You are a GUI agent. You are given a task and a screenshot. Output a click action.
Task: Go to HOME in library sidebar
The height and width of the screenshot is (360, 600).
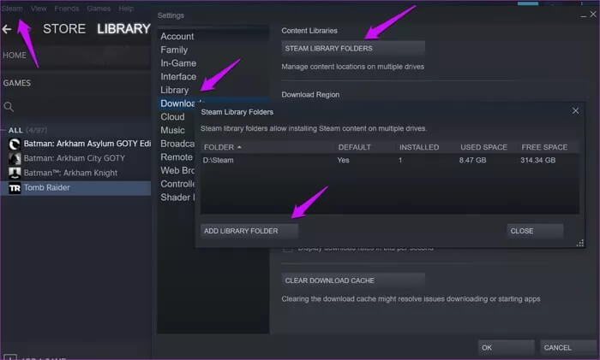[x=15, y=56]
